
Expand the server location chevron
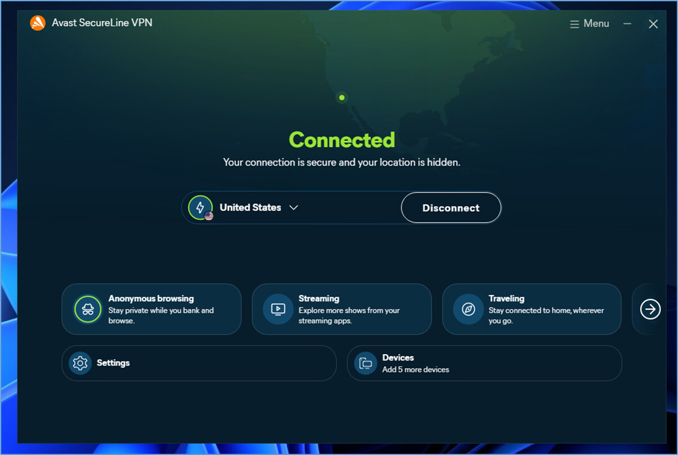pos(293,208)
